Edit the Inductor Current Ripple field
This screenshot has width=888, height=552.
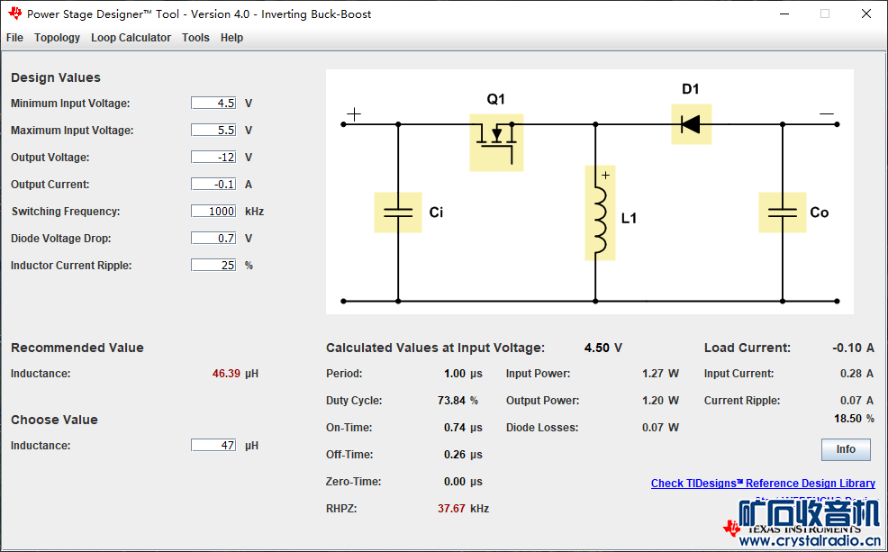tap(213, 266)
